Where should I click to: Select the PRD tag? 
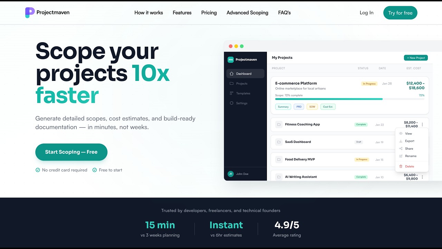pyautogui.click(x=299, y=107)
